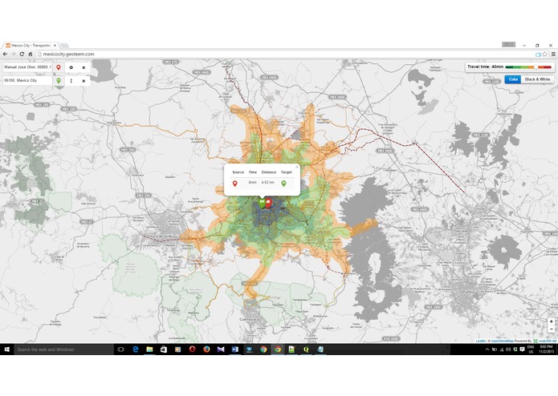Launch Opera from the taskbar
The width and height of the screenshot is (558, 396).
point(192,350)
